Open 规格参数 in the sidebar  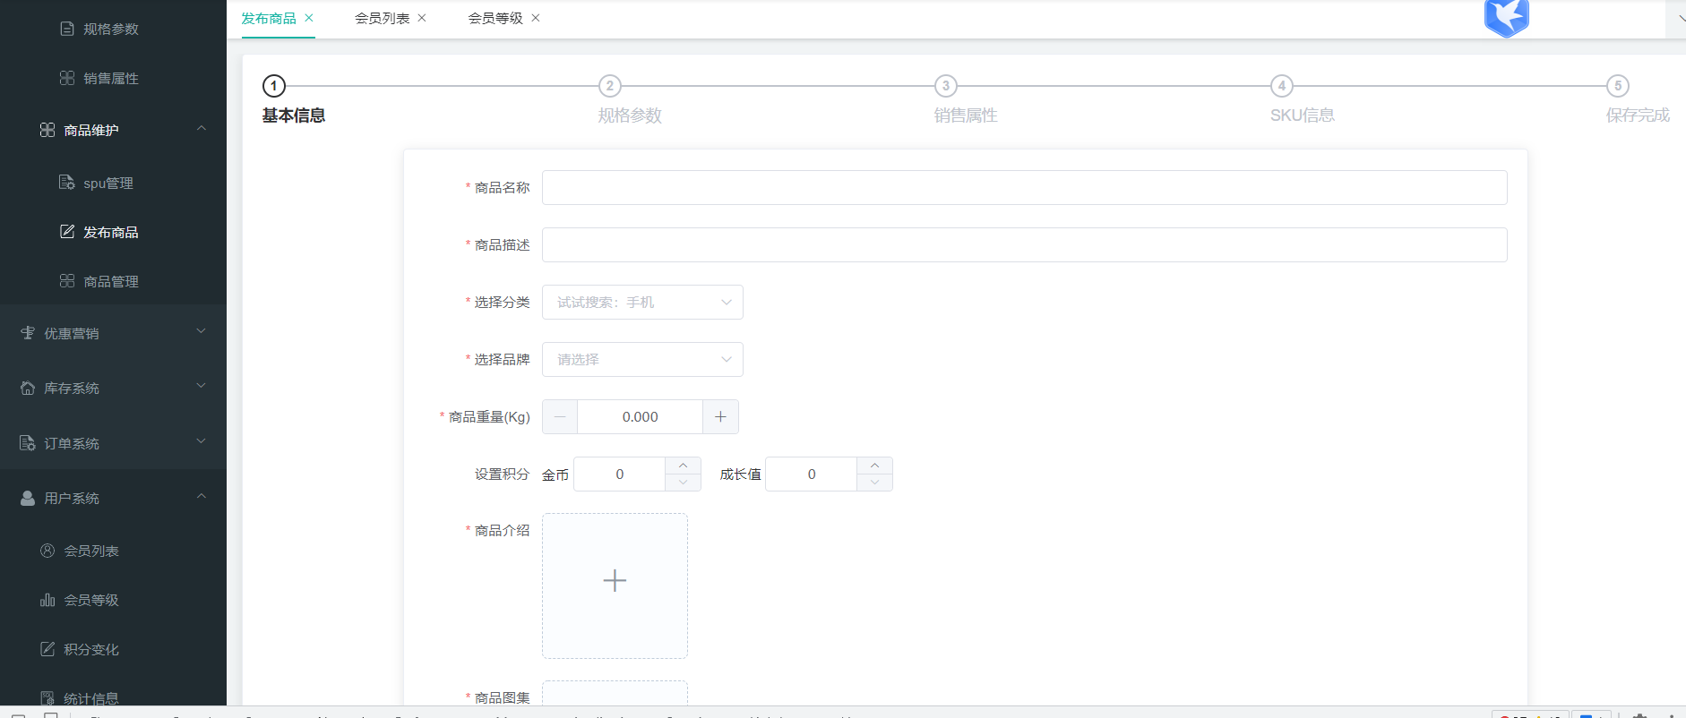(113, 29)
